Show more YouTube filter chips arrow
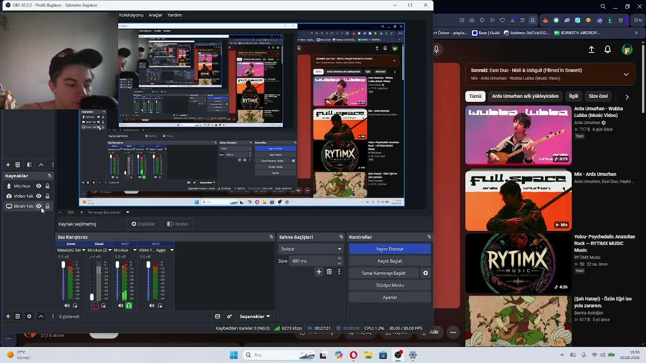 (627, 96)
